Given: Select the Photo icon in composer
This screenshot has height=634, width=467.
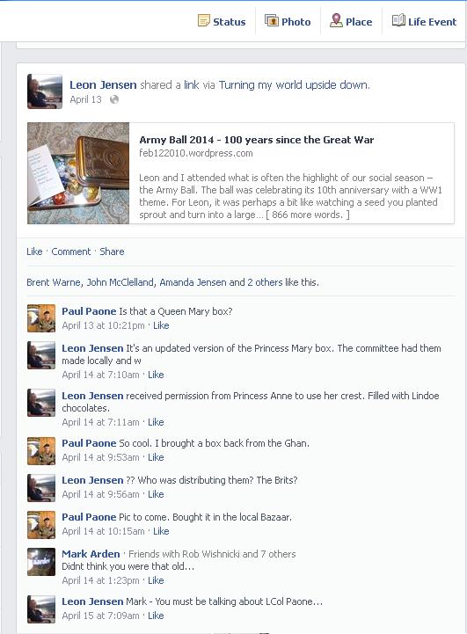Looking at the screenshot, I should [272, 20].
